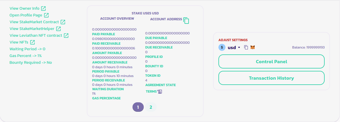Copy the account address using the copy icon
Viewport: 340px width, 122px height.
[x=186, y=20]
